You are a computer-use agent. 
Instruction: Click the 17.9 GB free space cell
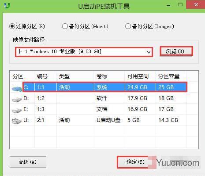coord(137,98)
